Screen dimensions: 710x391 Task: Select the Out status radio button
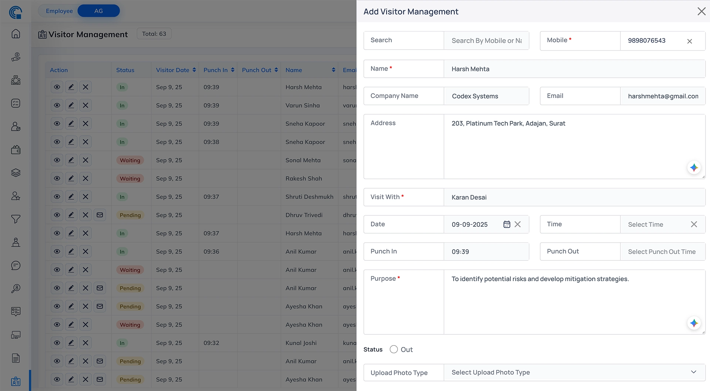click(x=394, y=350)
